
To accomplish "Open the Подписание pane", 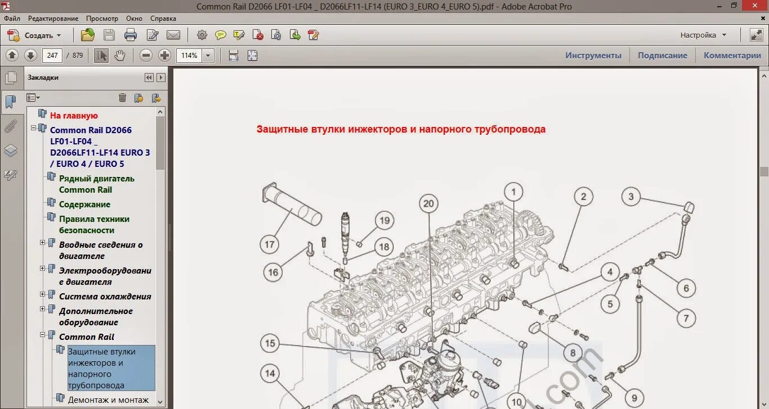I will tap(663, 56).
